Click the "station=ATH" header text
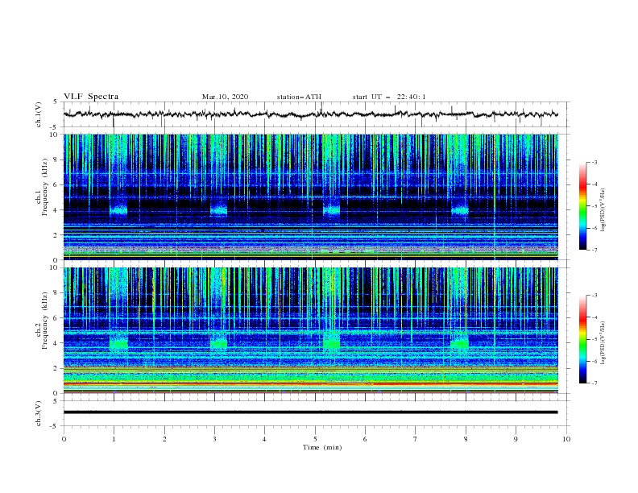This screenshot has height=493, width=638. point(299,97)
